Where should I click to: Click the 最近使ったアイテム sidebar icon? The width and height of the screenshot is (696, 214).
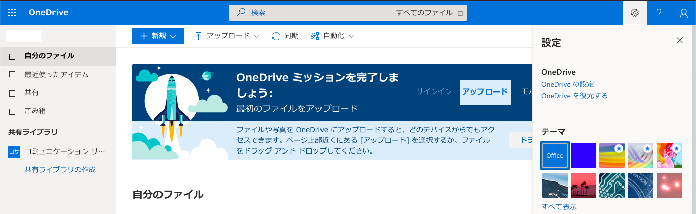(x=12, y=75)
